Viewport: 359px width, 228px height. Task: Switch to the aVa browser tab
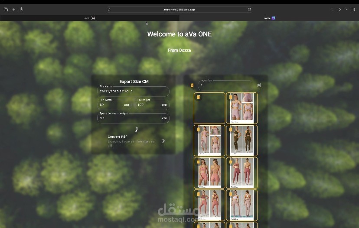90,18
